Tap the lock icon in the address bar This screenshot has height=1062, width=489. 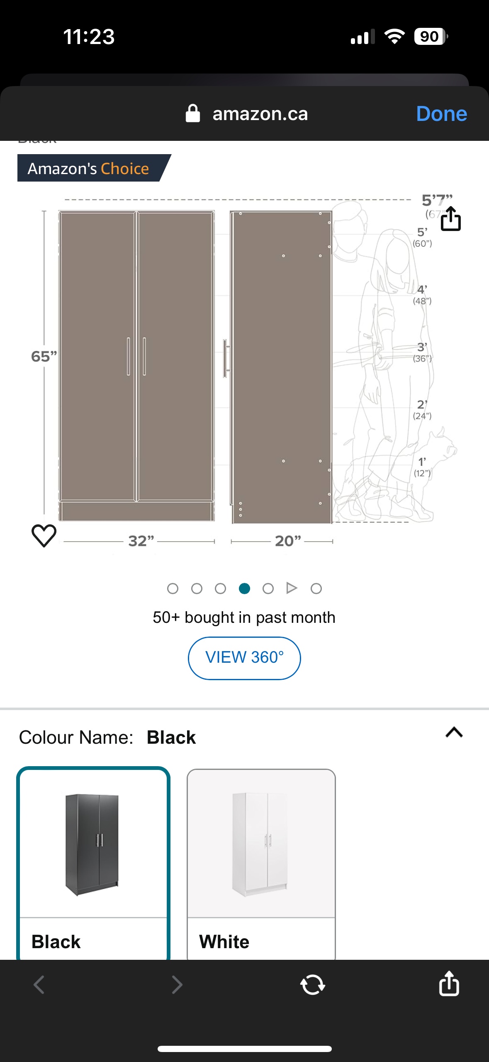tap(193, 114)
